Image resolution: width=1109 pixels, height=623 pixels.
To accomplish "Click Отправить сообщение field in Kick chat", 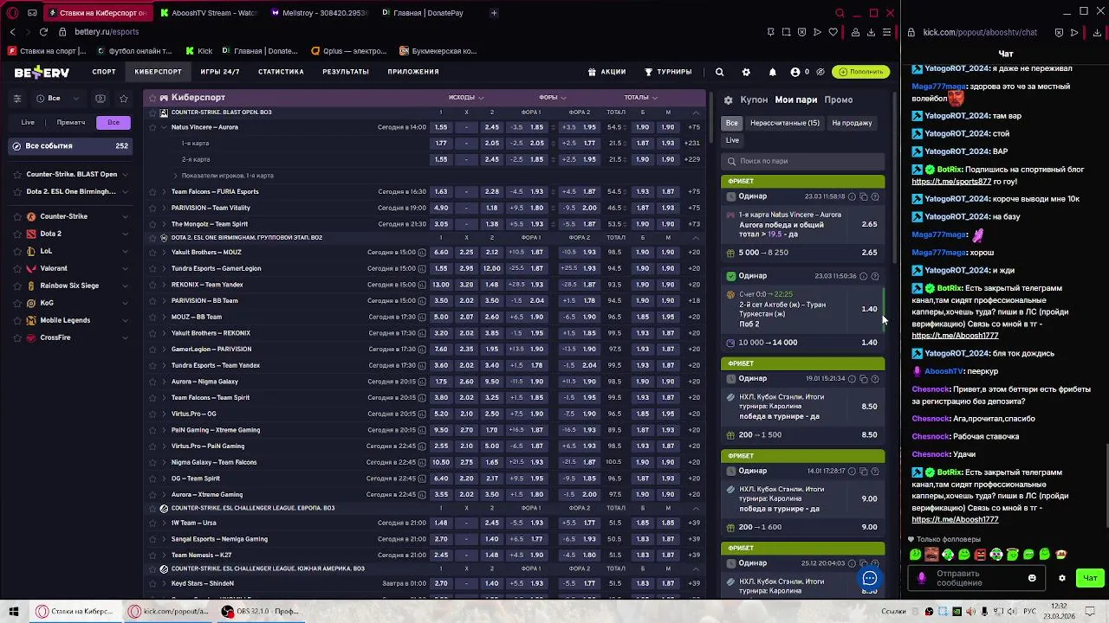I will point(976,578).
